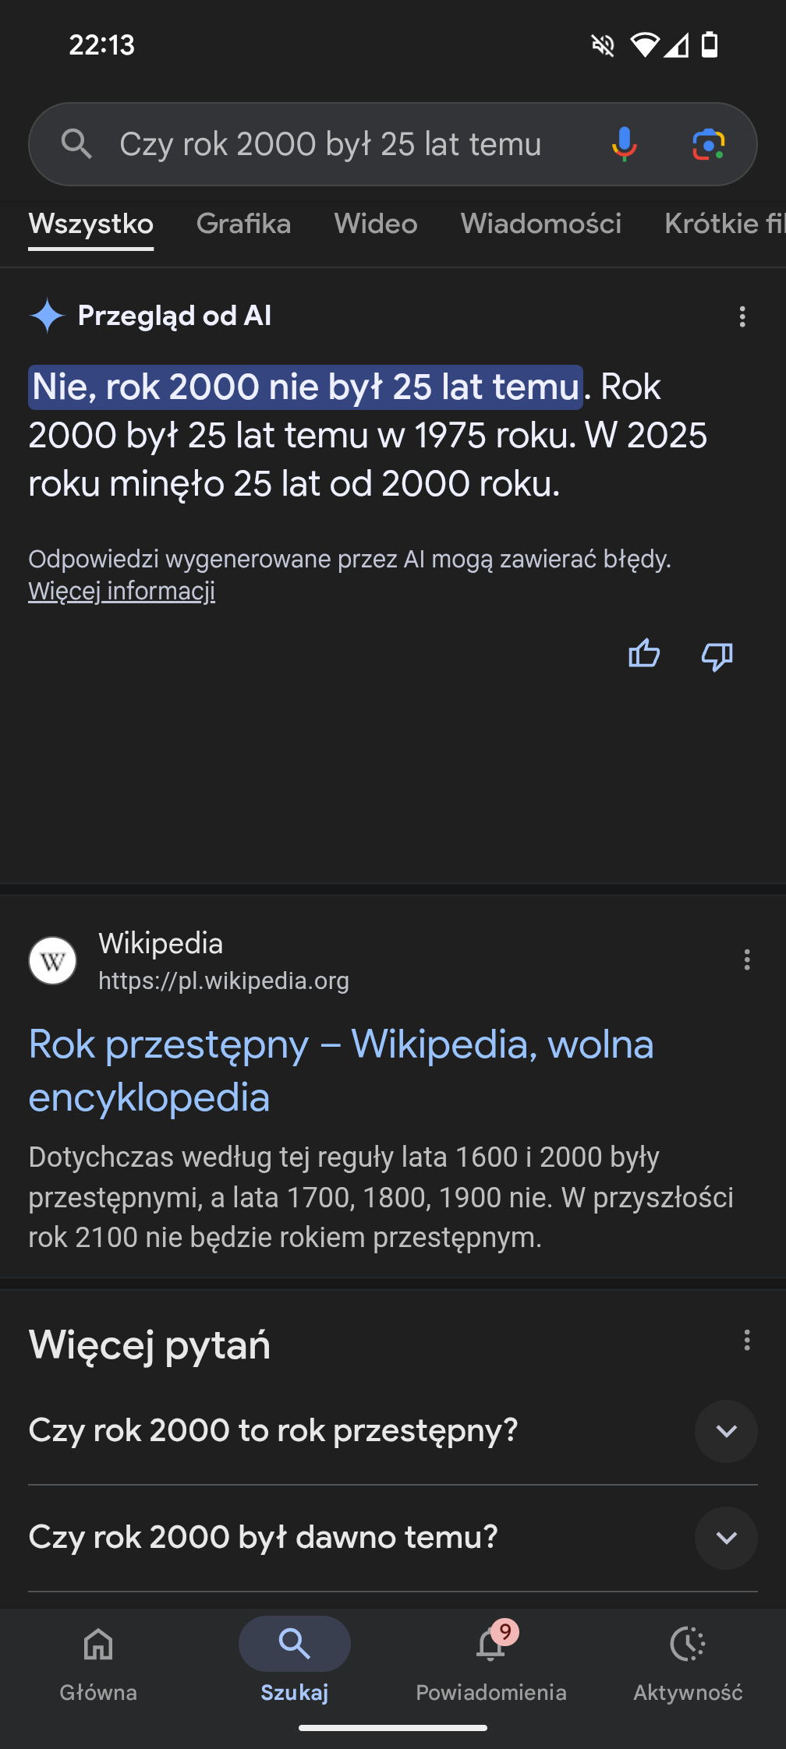Dislike the AI overview with thumbs down
The height and width of the screenshot is (1749, 786).
coord(717,656)
